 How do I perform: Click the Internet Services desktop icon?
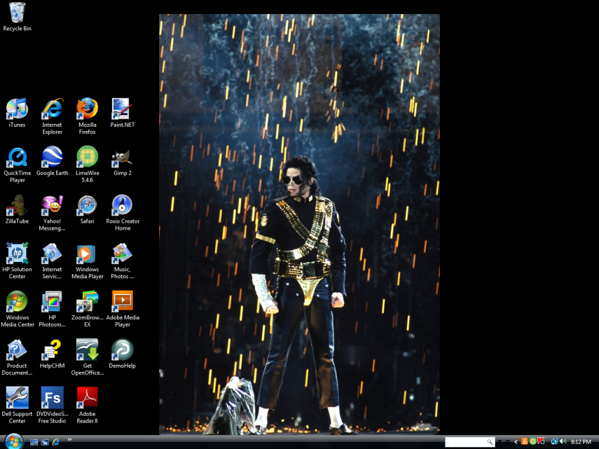pos(52,261)
